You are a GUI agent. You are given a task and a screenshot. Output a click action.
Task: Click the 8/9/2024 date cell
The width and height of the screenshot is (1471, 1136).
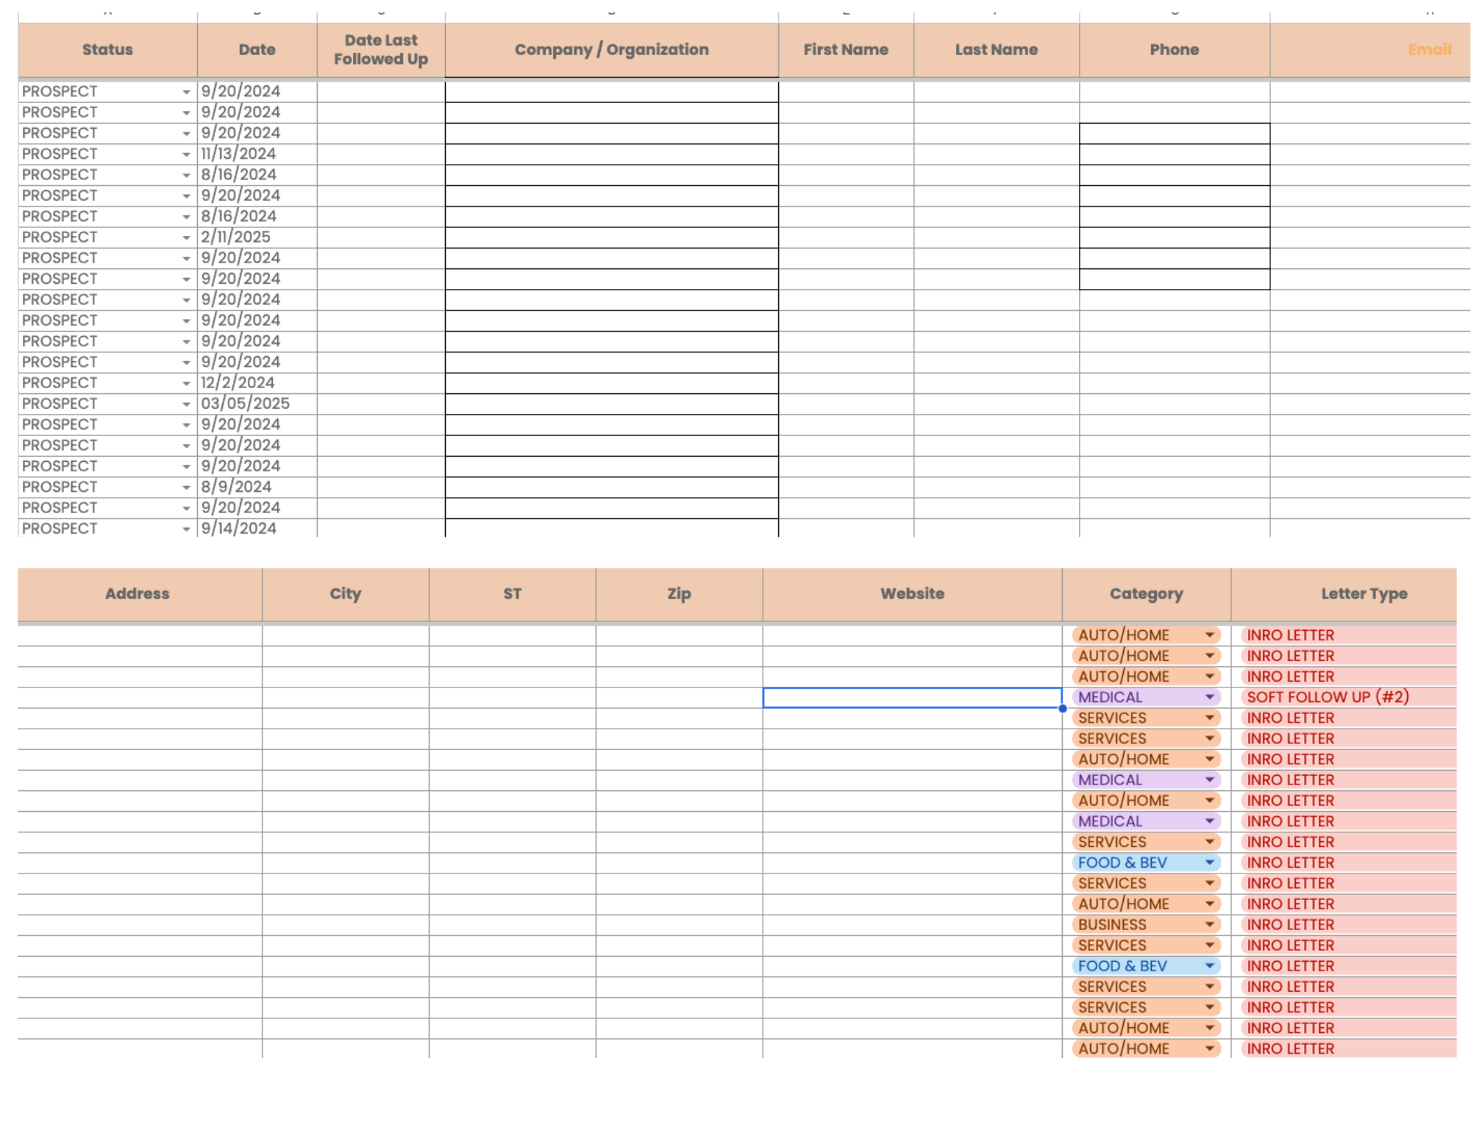pos(257,487)
